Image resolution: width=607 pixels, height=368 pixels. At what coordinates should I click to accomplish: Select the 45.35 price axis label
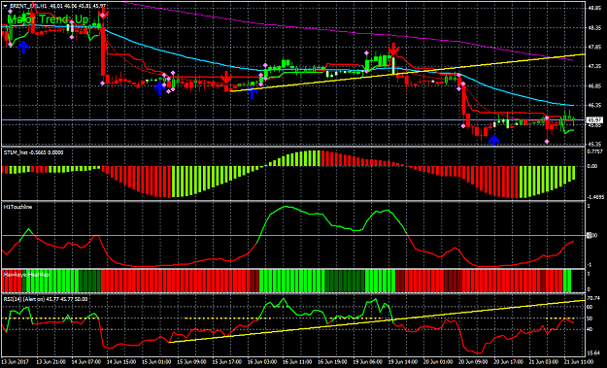point(594,144)
